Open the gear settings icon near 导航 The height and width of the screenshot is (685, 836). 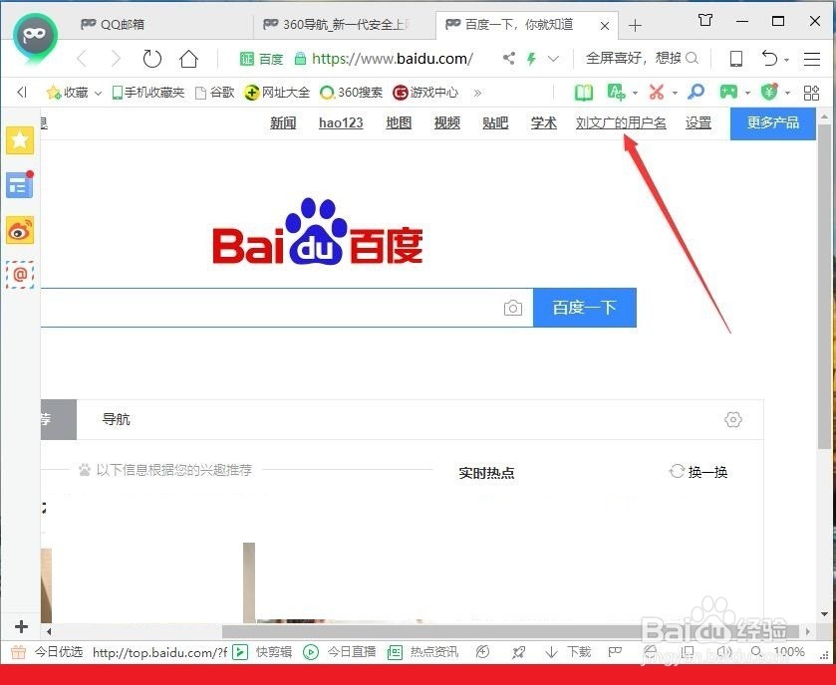733,420
